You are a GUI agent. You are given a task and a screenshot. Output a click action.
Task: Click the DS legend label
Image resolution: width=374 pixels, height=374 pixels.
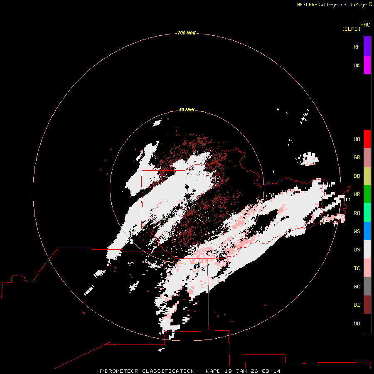tap(357, 250)
